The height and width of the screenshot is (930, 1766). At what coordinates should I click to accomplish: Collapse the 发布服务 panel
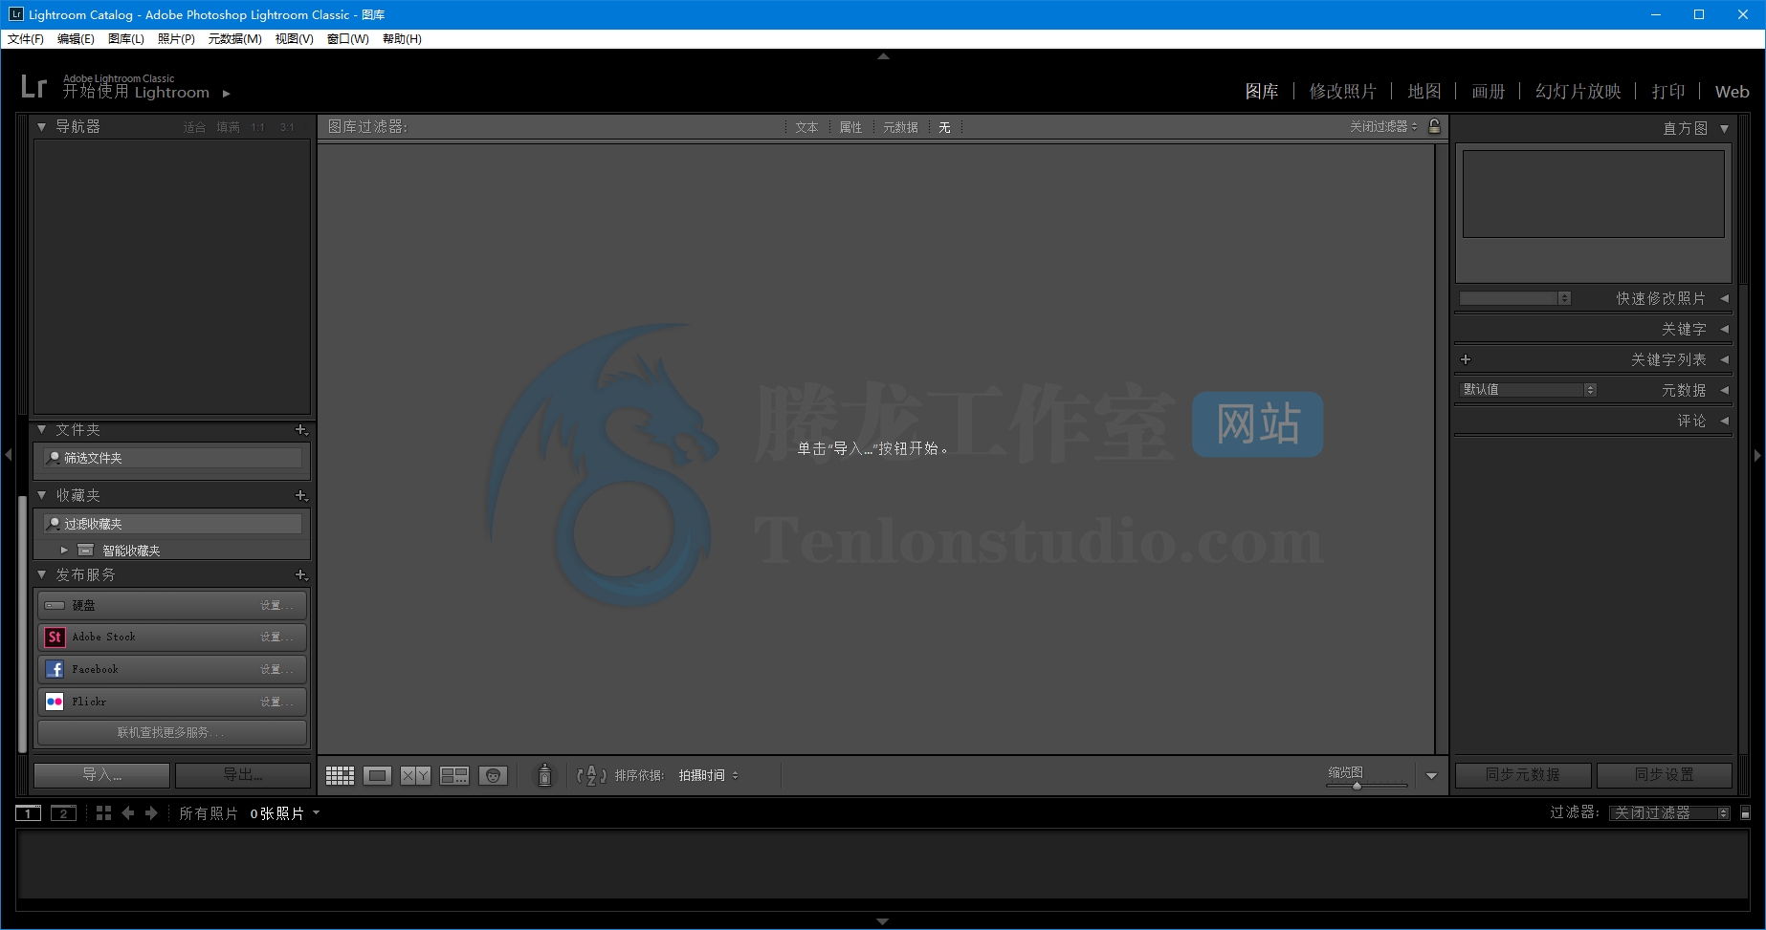coord(41,574)
